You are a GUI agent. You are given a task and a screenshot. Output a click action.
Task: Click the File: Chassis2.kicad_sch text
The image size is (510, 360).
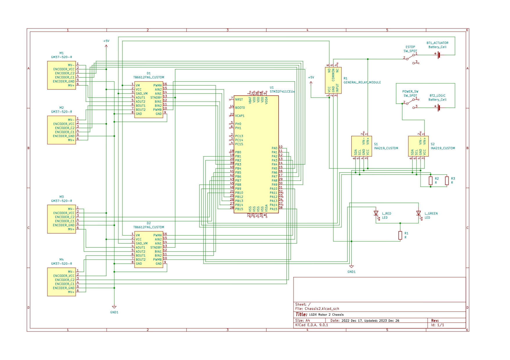click(x=317, y=309)
